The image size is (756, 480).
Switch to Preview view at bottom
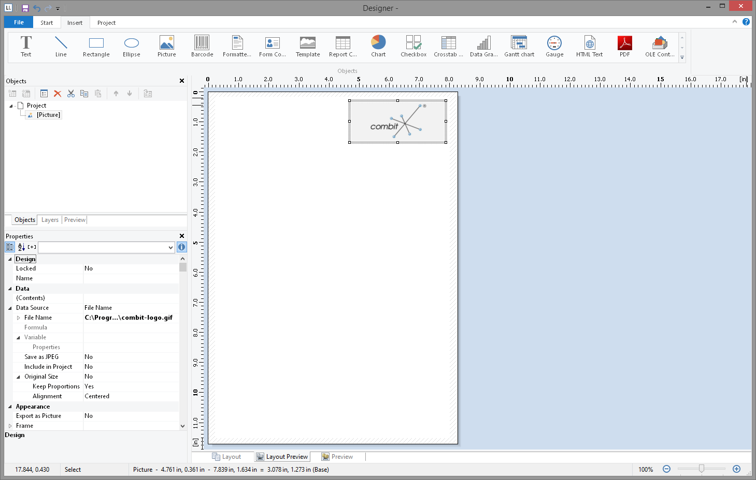point(337,457)
